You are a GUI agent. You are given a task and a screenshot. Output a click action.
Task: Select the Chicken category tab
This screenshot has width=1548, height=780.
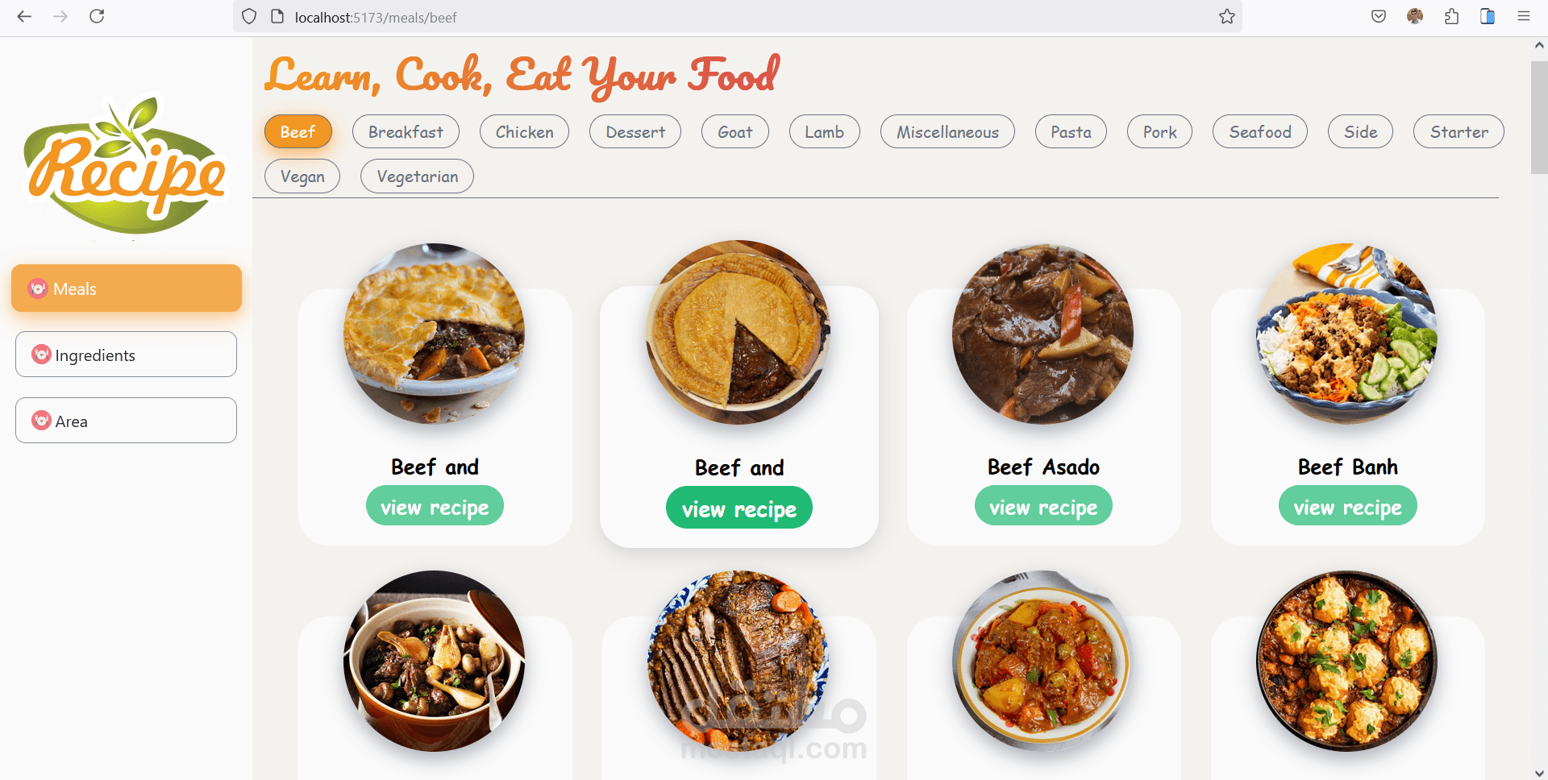coord(524,131)
